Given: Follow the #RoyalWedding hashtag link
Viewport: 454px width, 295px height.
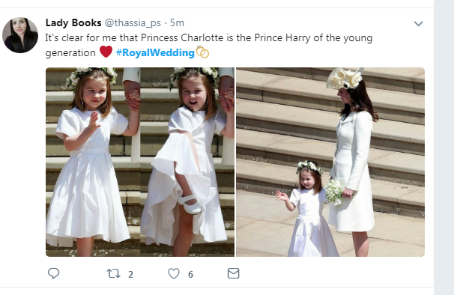Looking at the screenshot, I should tap(155, 52).
